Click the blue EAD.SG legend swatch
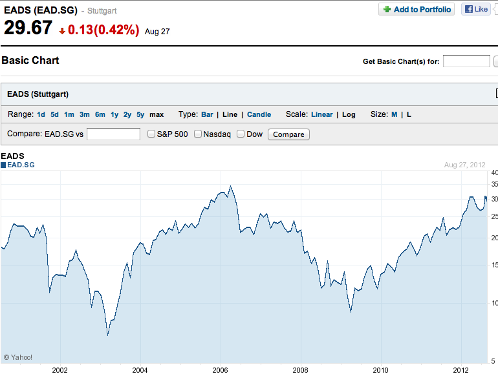Image resolution: width=498 pixels, height=374 pixels. 3,165
